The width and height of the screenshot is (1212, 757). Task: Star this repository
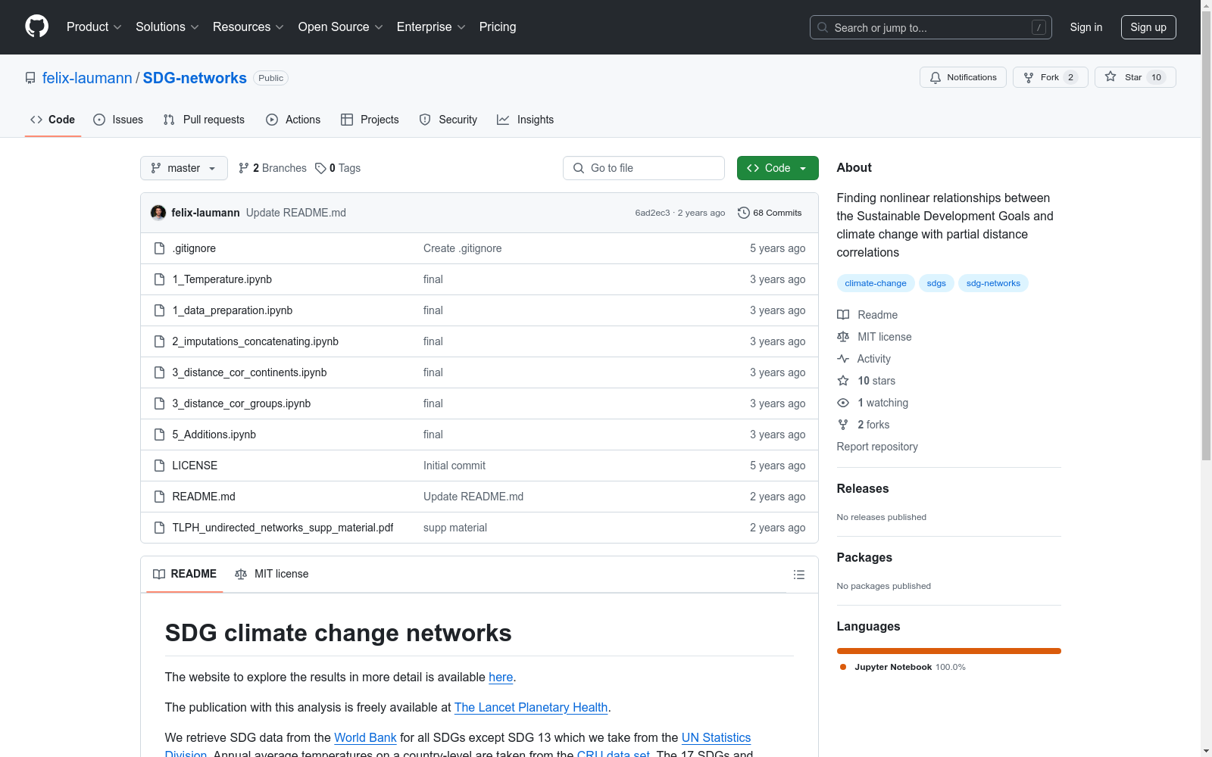tap(1135, 77)
